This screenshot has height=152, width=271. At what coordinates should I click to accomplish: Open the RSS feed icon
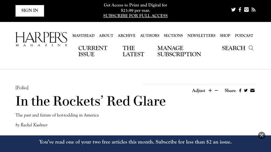tap(253, 10)
